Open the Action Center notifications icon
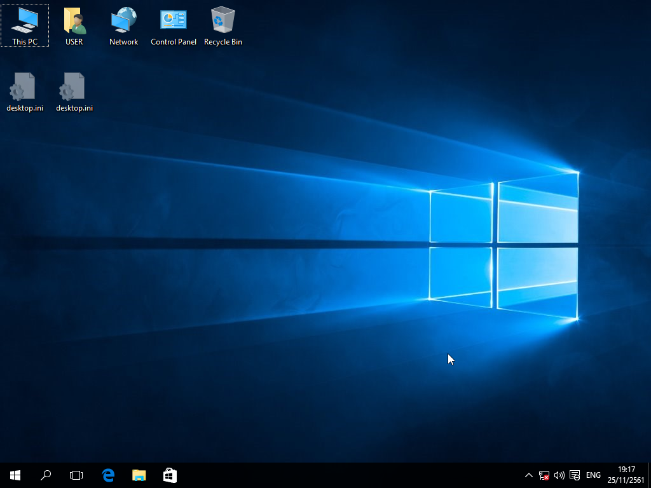The width and height of the screenshot is (651, 488). 575,475
